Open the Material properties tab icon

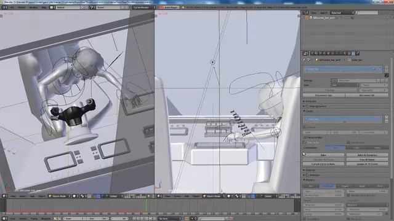[x=345, y=53]
